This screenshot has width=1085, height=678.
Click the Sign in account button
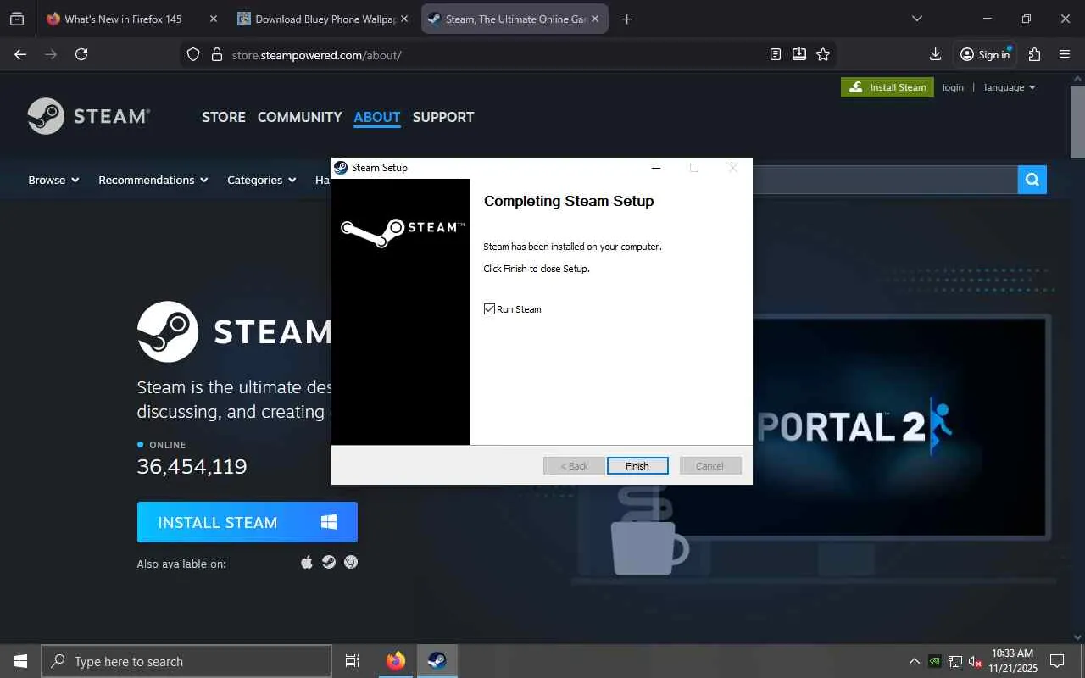tap(985, 54)
